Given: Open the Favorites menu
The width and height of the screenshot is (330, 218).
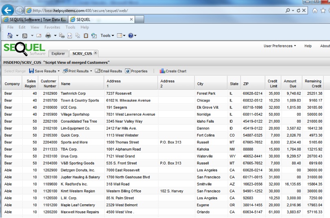Looking at the screenshot, I should [x=52, y=27].
